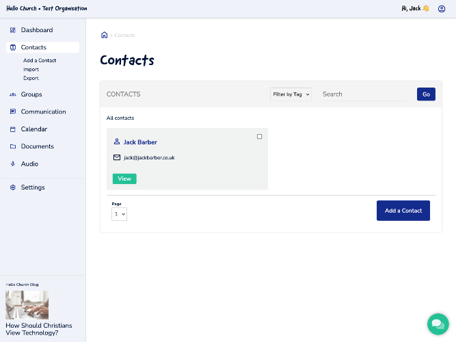The image size is (456, 342).
Task: Open the Page number dropdown
Action: click(119, 214)
